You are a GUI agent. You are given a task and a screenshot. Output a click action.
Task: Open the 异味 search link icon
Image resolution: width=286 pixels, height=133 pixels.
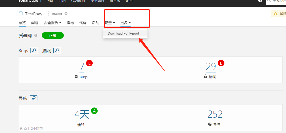(34, 98)
